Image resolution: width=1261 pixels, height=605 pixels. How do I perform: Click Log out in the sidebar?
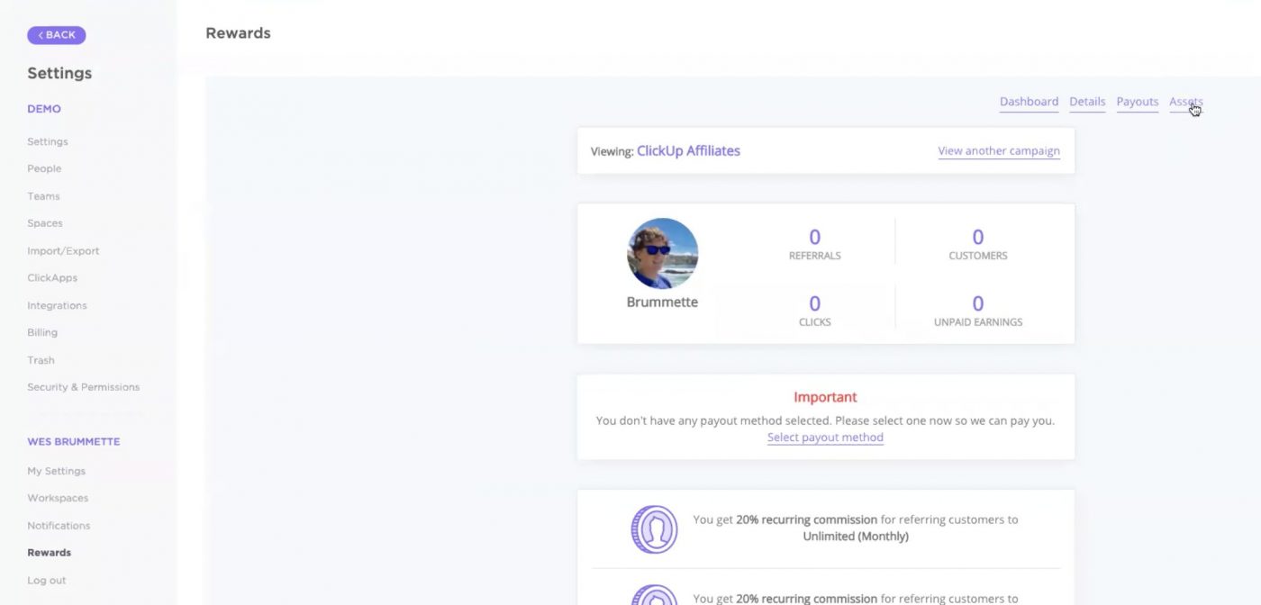tap(46, 581)
